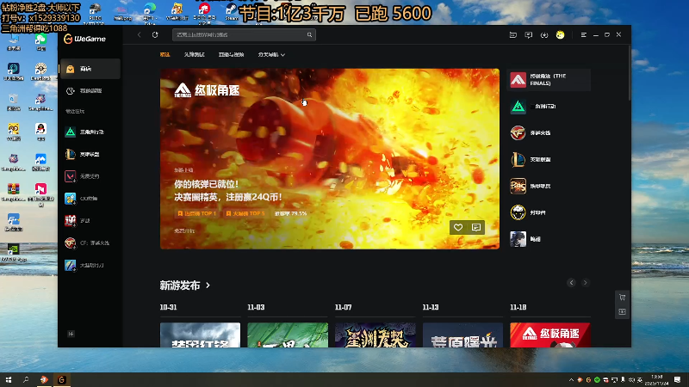Image resolution: width=689 pixels, height=387 pixels.
Task: Open the PUBG shortcut on desktop
Action: click(x=95, y=12)
